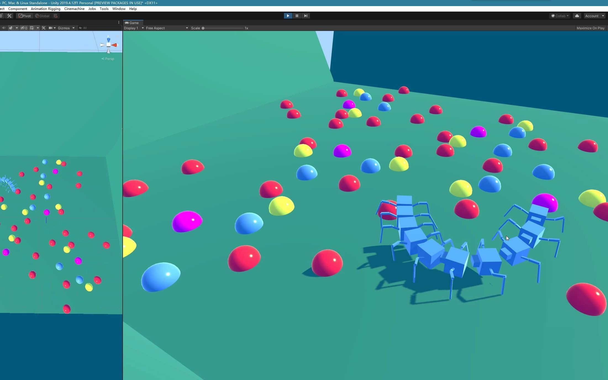Viewport: 608px width, 380px height.
Task: Mute audio in the Scene view toolbar
Action: tap(4, 28)
